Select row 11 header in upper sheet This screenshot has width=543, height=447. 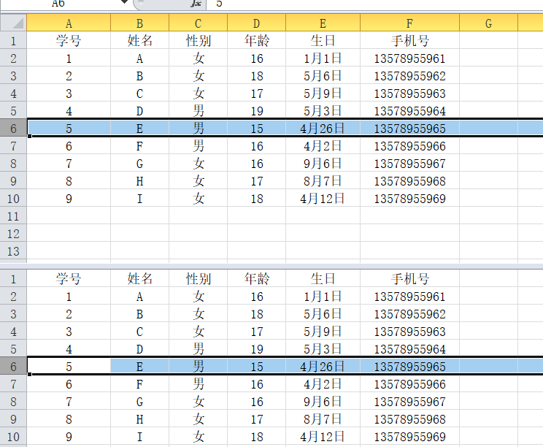pyautogui.click(x=13, y=216)
